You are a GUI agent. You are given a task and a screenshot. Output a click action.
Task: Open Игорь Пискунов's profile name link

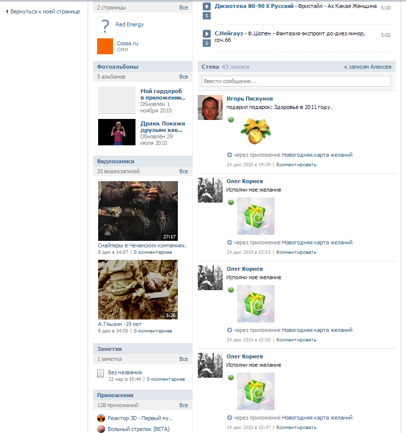click(250, 99)
